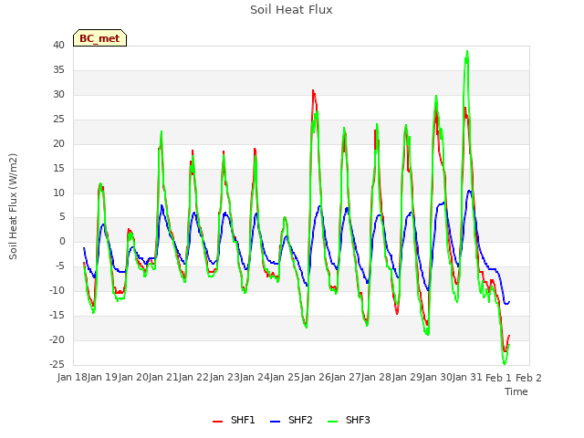Click the 35 y-axis tick label
This screenshot has height=438, width=584.
[x=58, y=69]
